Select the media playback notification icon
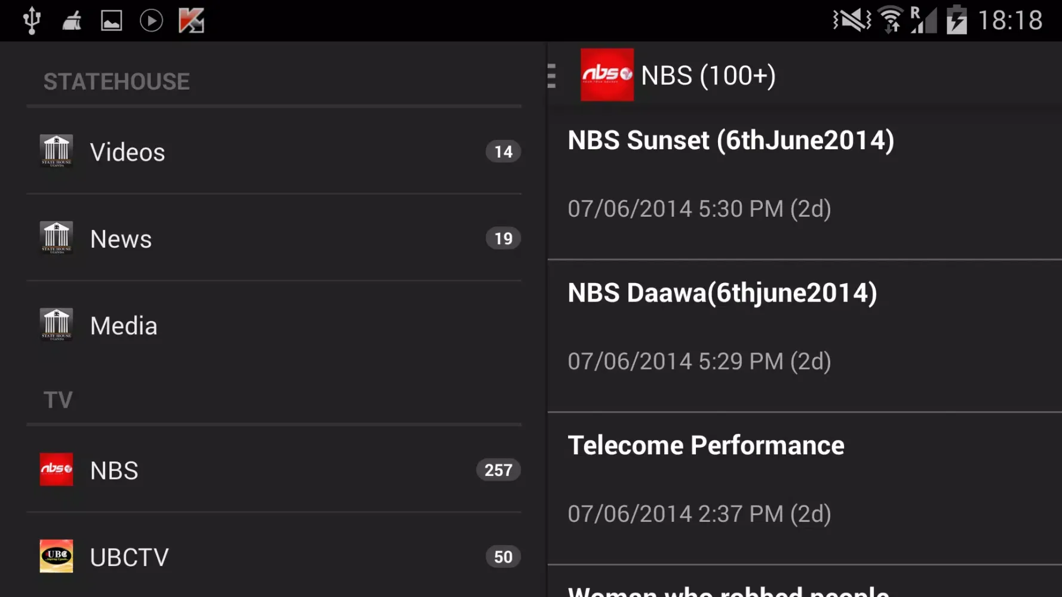1062x597 pixels. (x=151, y=20)
